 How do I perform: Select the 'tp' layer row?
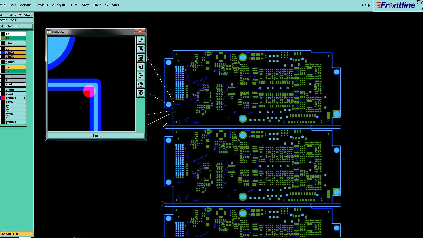click(x=16, y=106)
